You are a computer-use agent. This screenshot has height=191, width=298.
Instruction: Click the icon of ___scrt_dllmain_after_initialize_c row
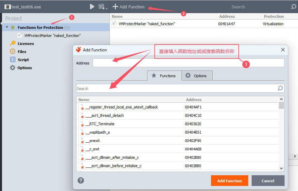coord(81,157)
